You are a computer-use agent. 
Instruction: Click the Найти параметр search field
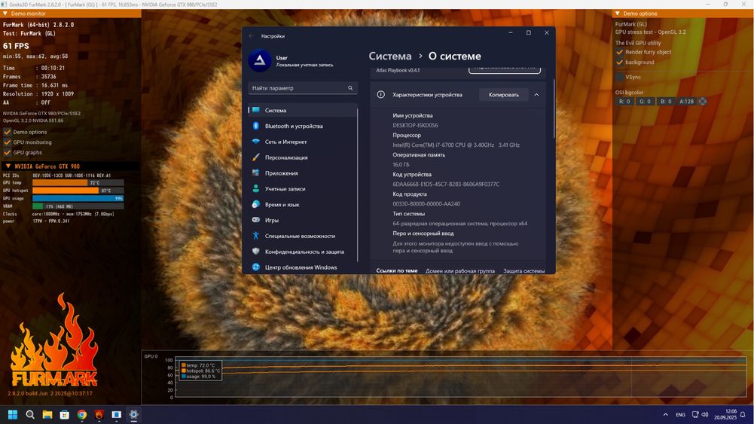[x=303, y=88]
